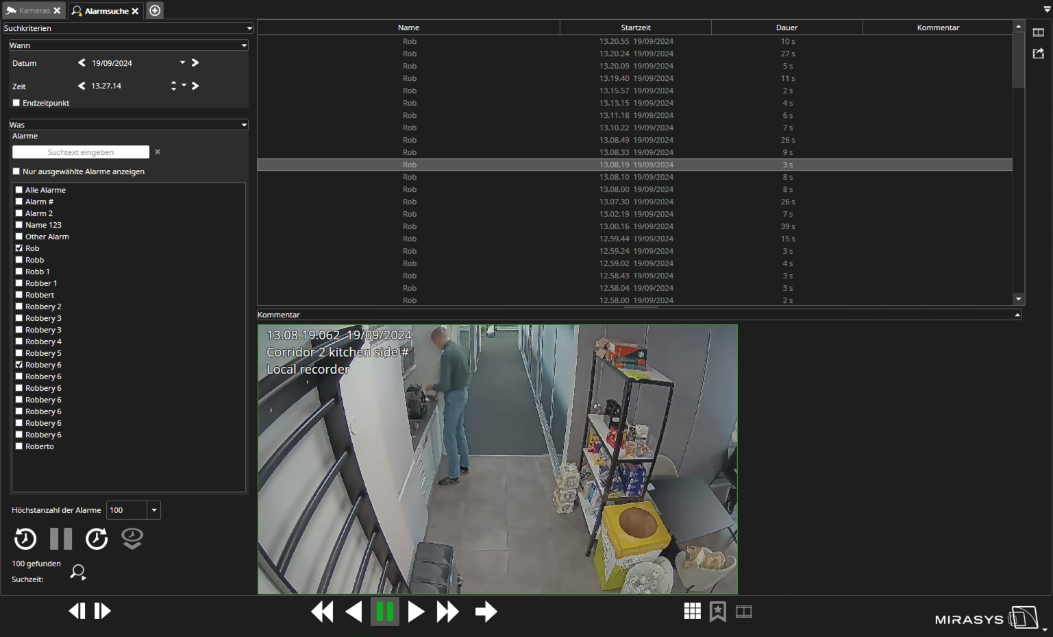Switch to the Kameras tab
The image size is (1053, 637).
click(34, 10)
